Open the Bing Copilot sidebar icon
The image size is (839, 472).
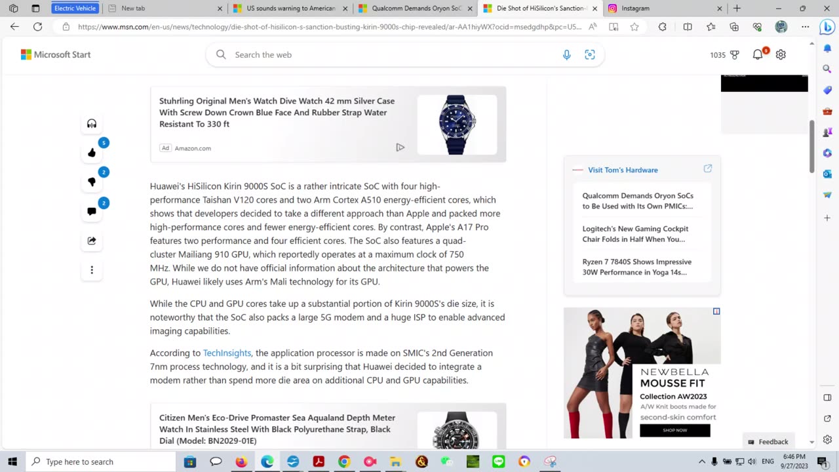(827, 27)
